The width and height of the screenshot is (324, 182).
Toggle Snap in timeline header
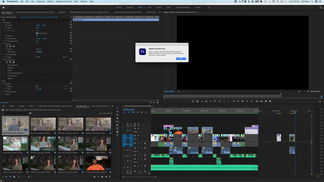click(x=129, y=112)
